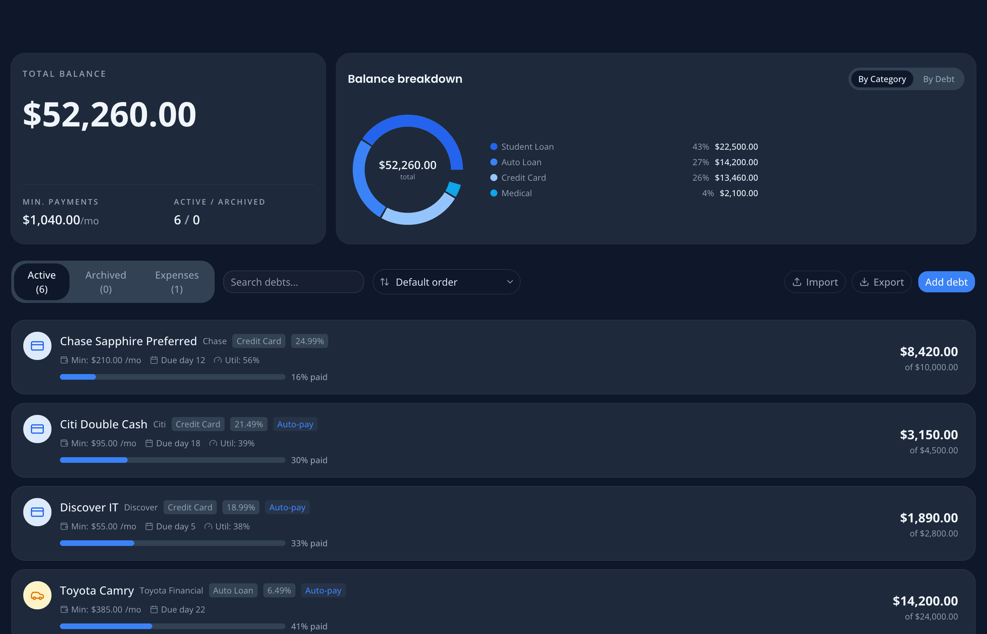Viewport: 987px width, 634px height.
Task: Open the Default order dropdown
Action: tap(446, 281)
